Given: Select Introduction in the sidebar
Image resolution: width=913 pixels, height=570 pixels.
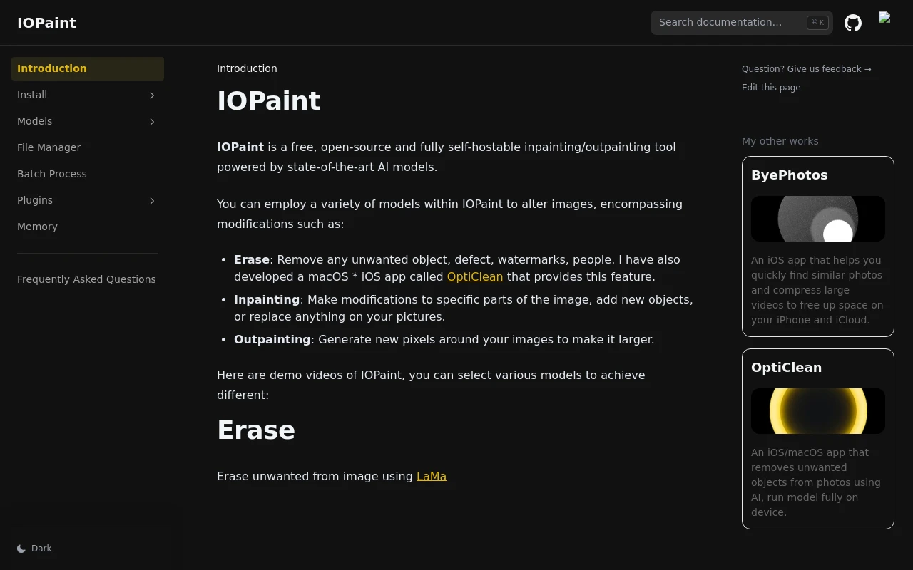Looking at the screenshot, I should tap(51, 68).
